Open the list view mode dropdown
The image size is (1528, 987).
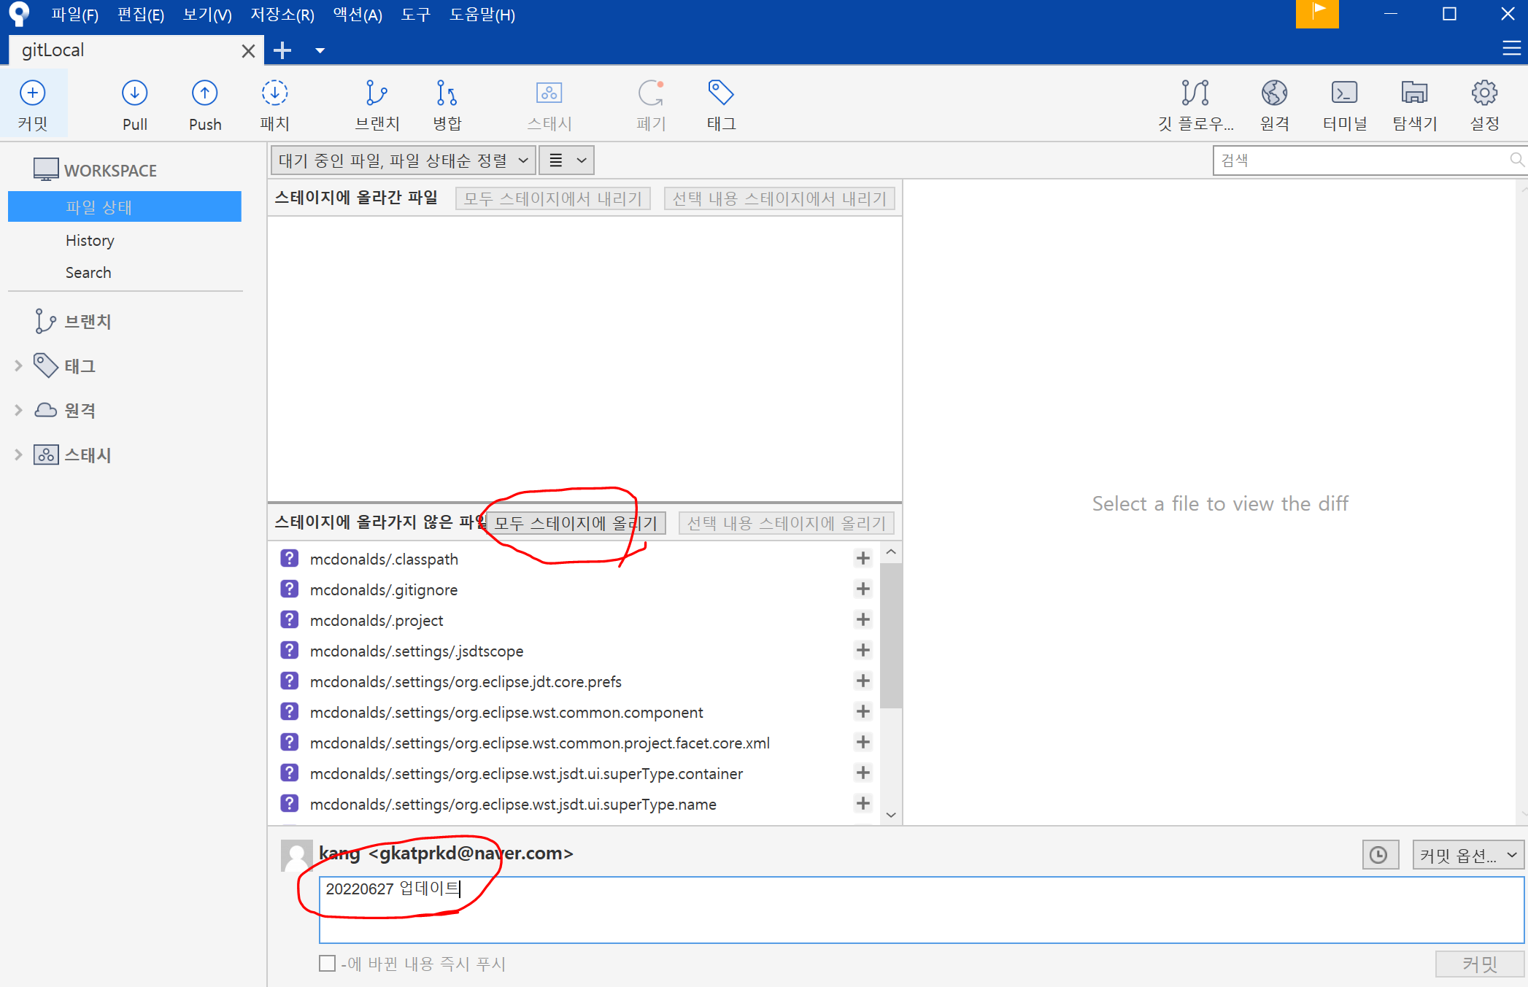point(567,160)
